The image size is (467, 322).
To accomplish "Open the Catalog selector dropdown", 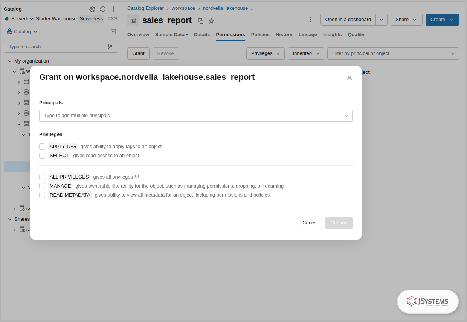I will (22, 32).
